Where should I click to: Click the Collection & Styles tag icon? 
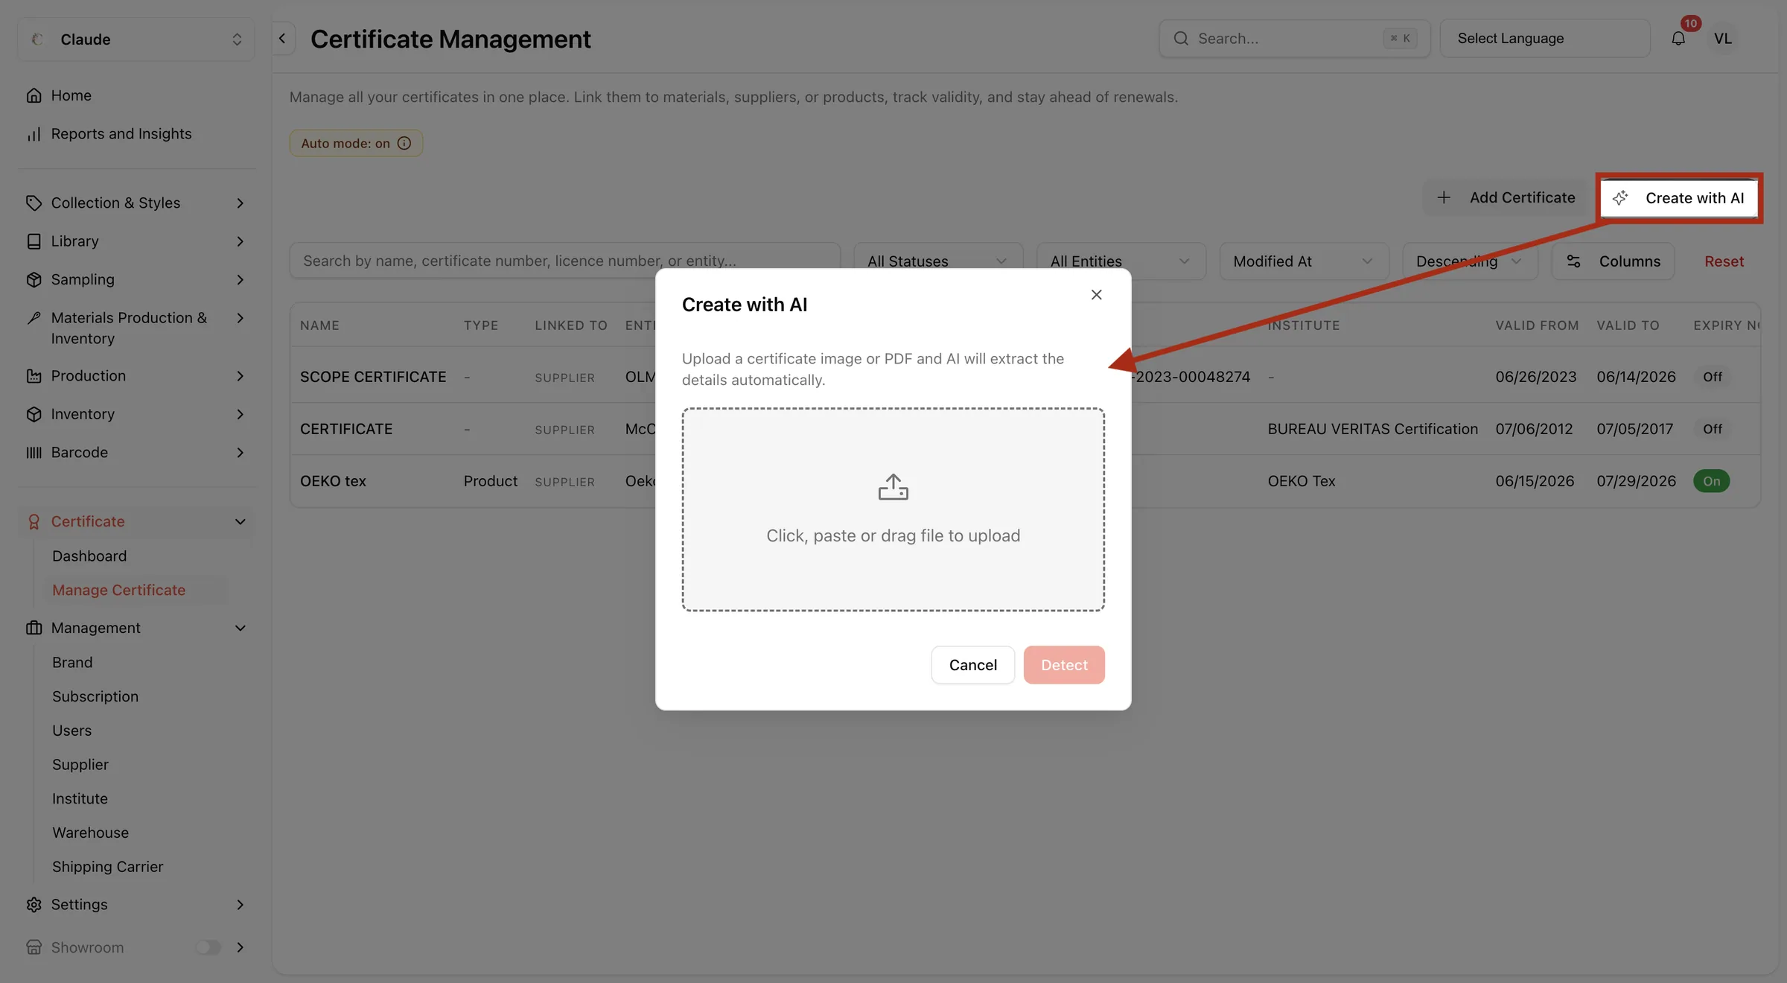34,203
